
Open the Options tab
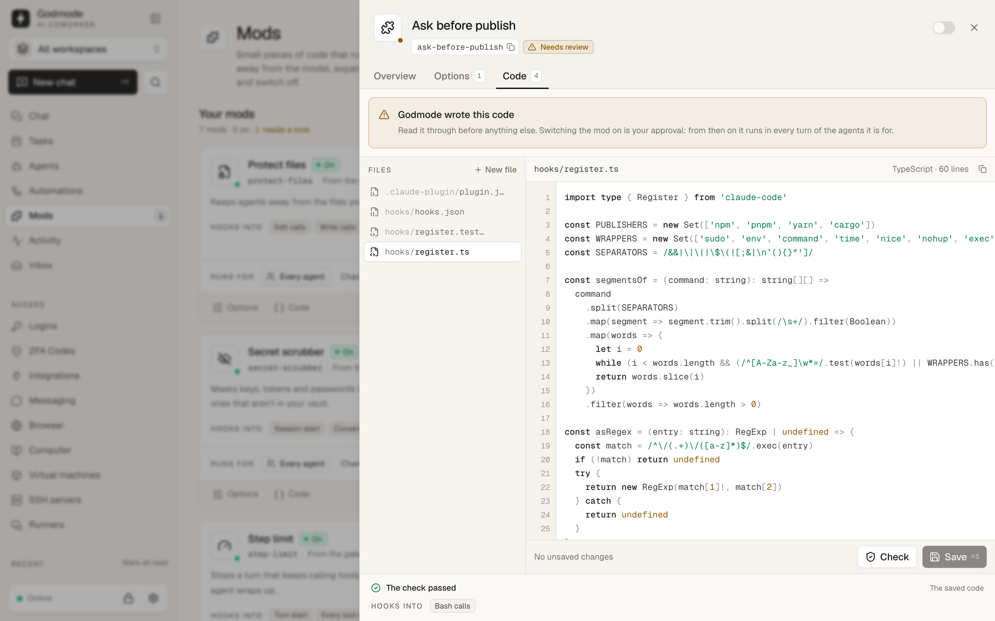459,76
